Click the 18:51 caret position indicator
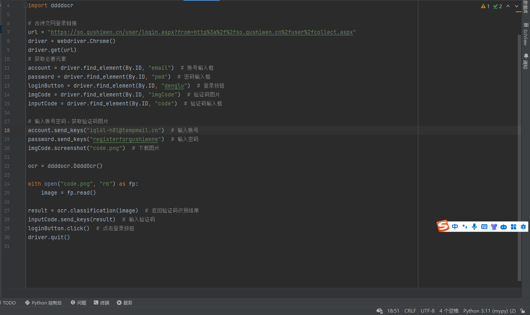530x315 pixels. coord(393,311)
